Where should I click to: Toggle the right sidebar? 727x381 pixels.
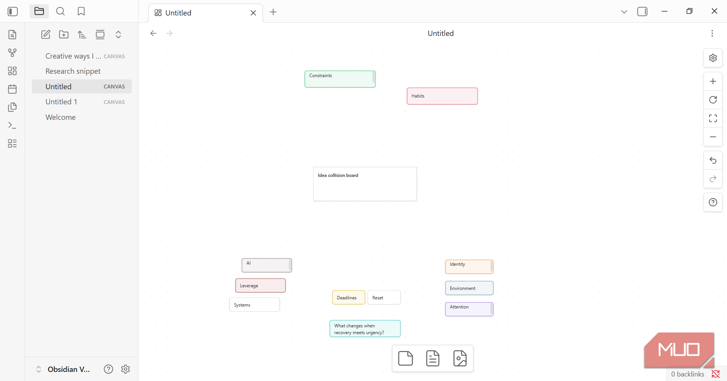(x=643, y=12)
